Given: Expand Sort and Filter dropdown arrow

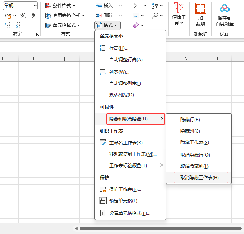Looking at the screenshot, I should point(161,6).
